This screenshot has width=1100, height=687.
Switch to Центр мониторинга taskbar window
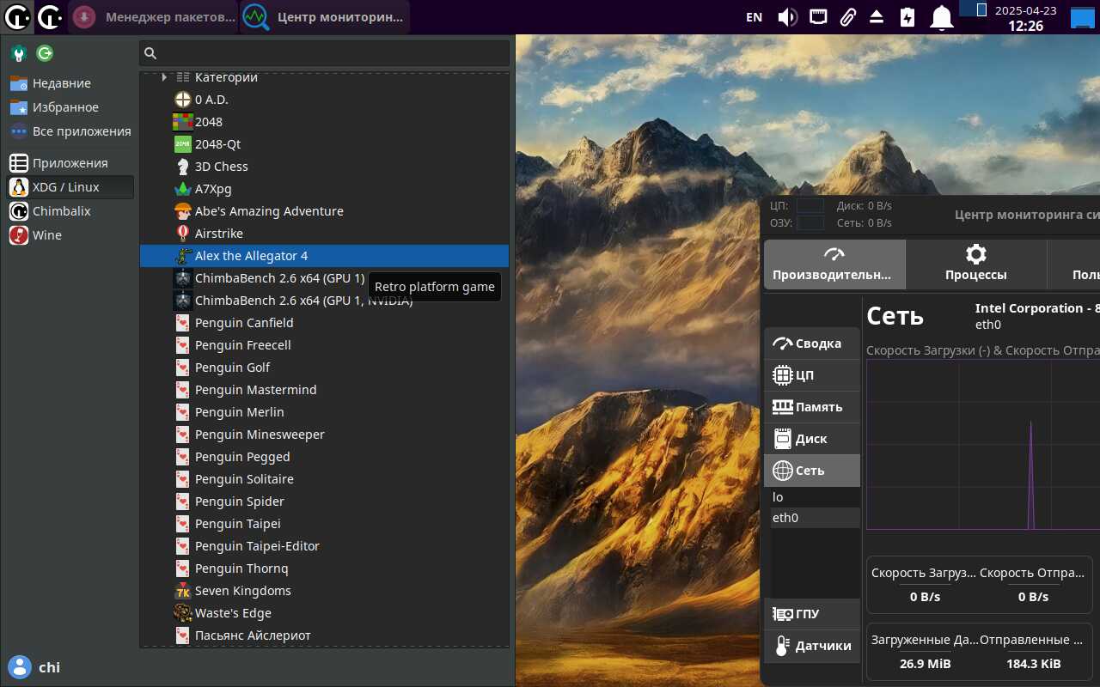[x=325, y=16]
